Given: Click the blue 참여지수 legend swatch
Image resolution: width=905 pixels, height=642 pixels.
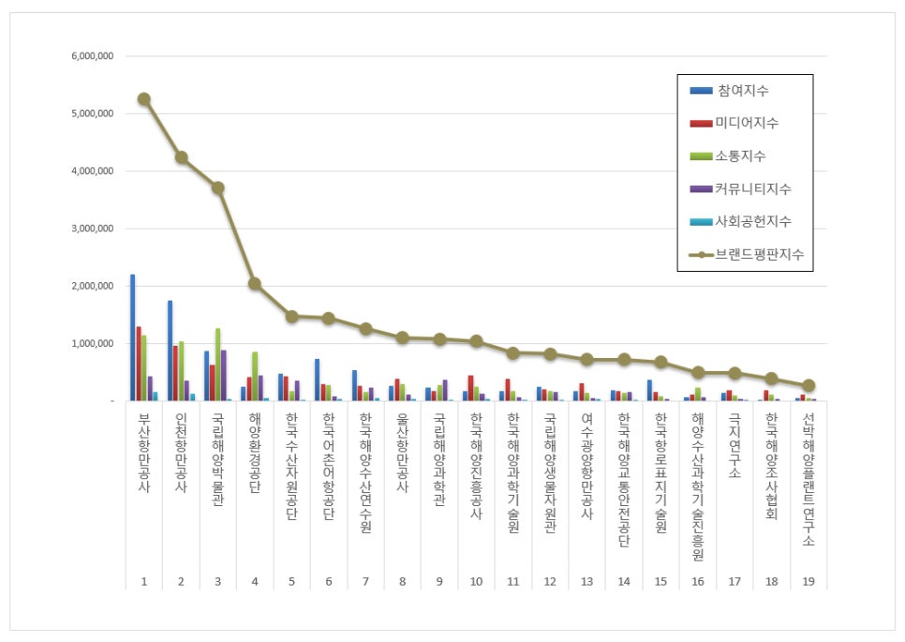Looking at the screenshot, I should pos(701,91).
